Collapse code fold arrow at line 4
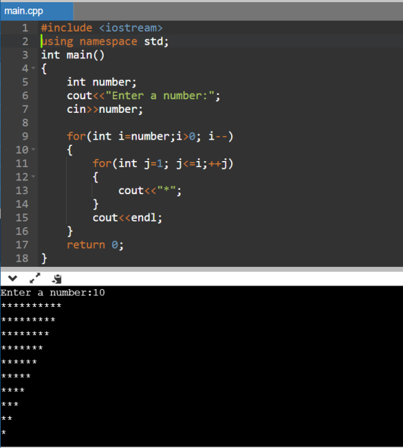This screenshot has width=403, height=448. [x=34, y=68]
